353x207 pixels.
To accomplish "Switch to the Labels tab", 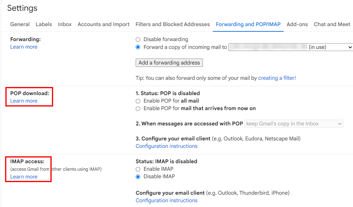I will [x=44, y=24].
